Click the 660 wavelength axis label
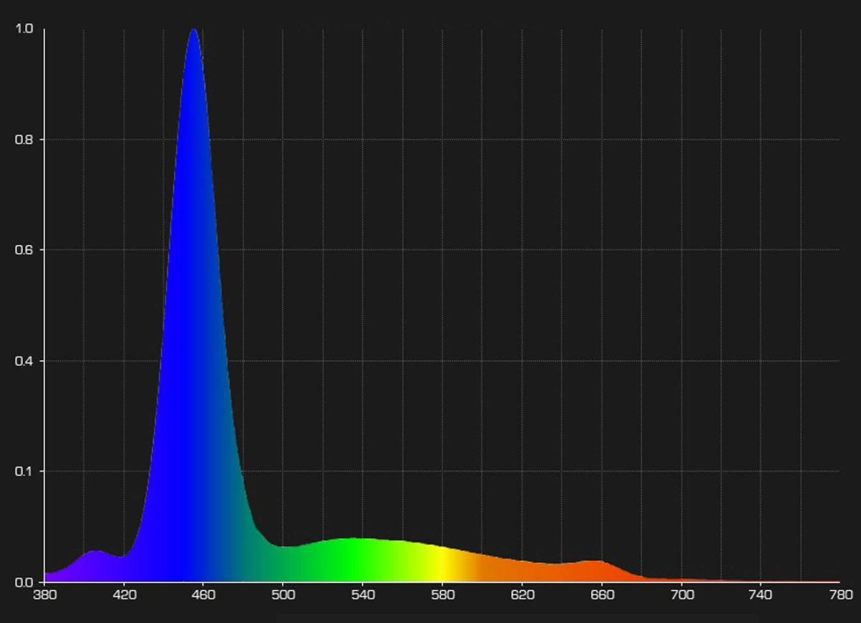The width and height of the screenshot is (861, 623). click(602, 595)
